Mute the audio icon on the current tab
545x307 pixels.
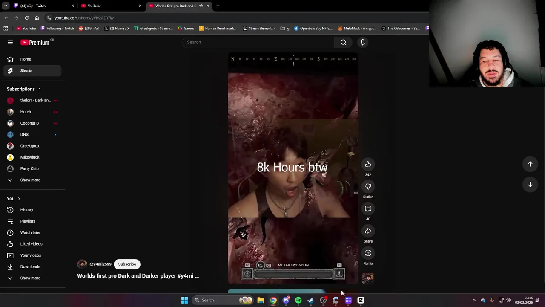click(201, 6)
